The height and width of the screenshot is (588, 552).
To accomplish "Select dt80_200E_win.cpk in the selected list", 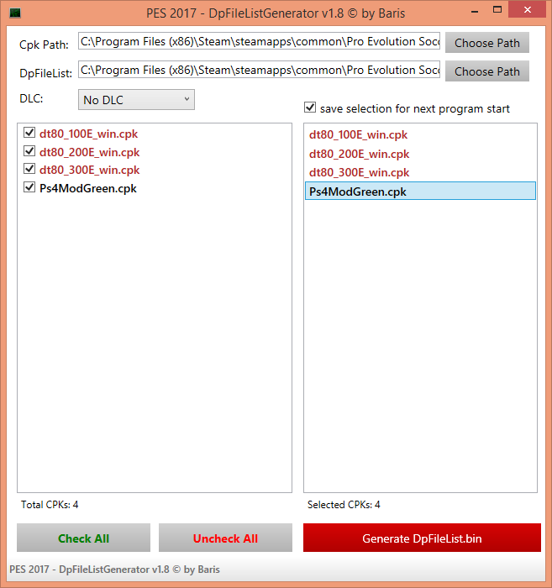I will point(420,154).
